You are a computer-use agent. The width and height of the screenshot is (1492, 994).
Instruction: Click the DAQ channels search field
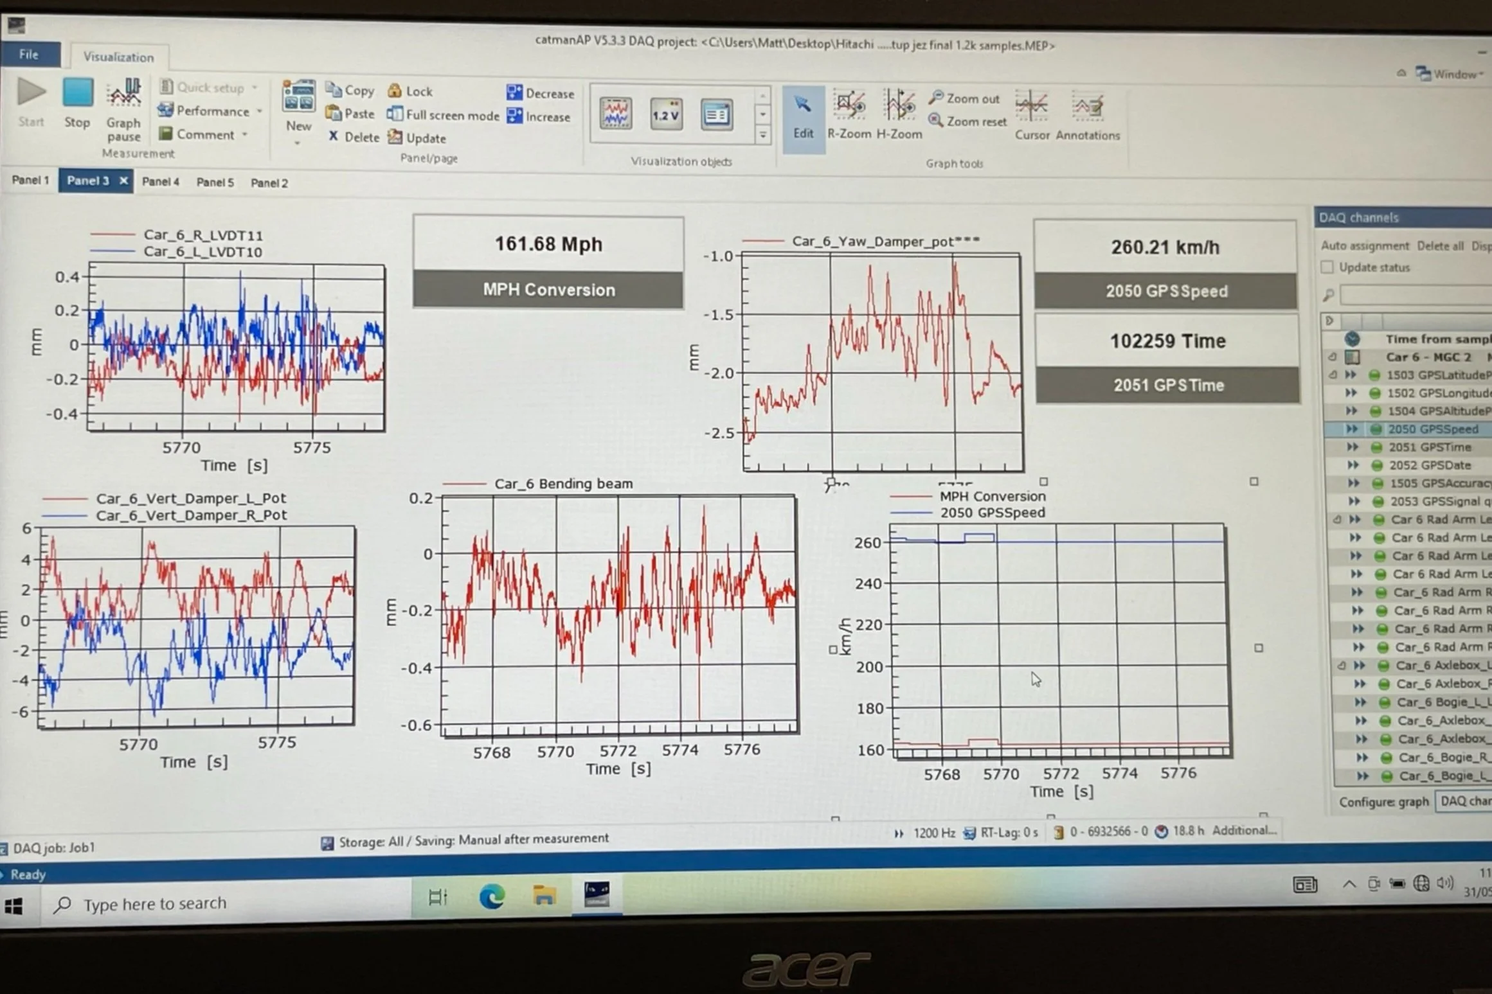click(1414, 295)
